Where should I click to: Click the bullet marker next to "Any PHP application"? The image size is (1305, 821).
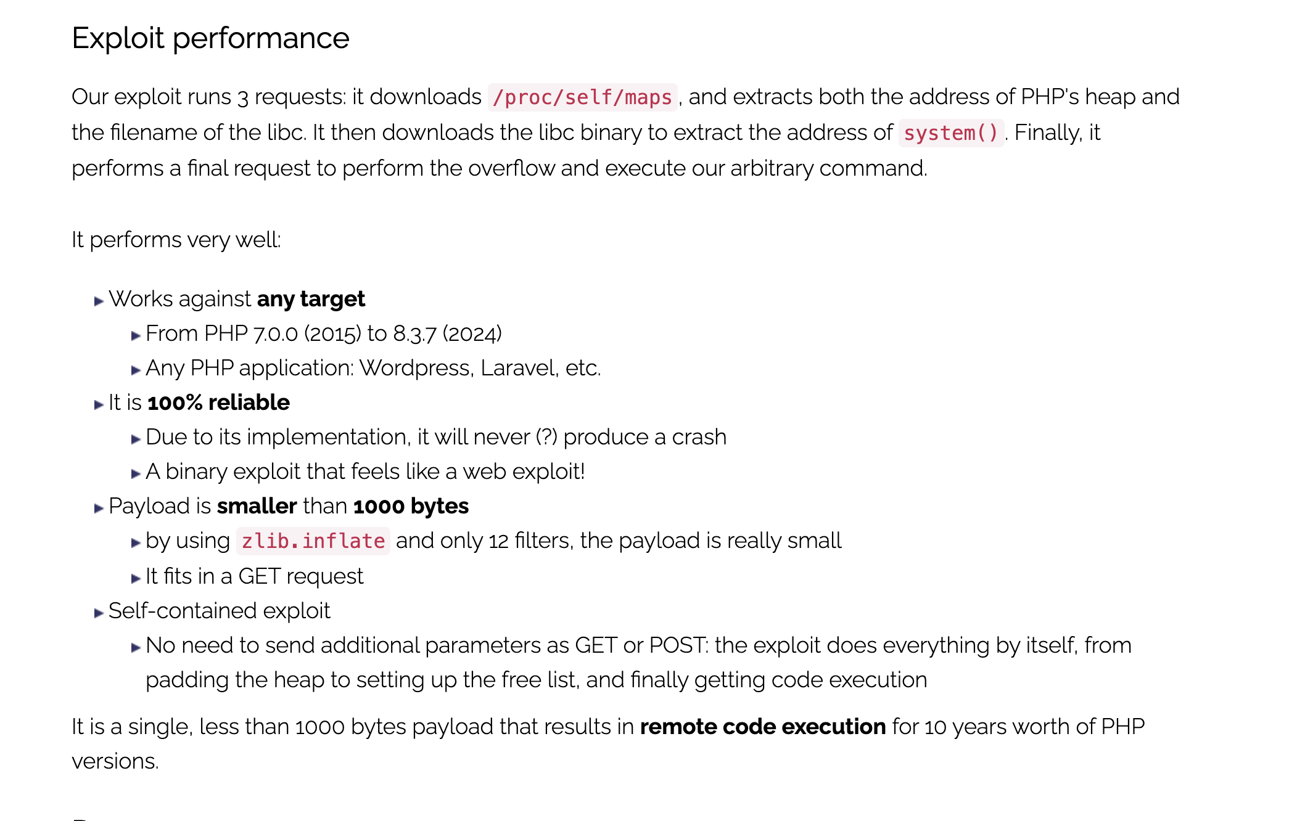[136, 370]
